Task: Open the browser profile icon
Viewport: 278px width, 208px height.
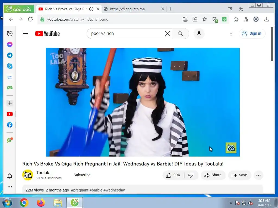Action: (256, 19)
